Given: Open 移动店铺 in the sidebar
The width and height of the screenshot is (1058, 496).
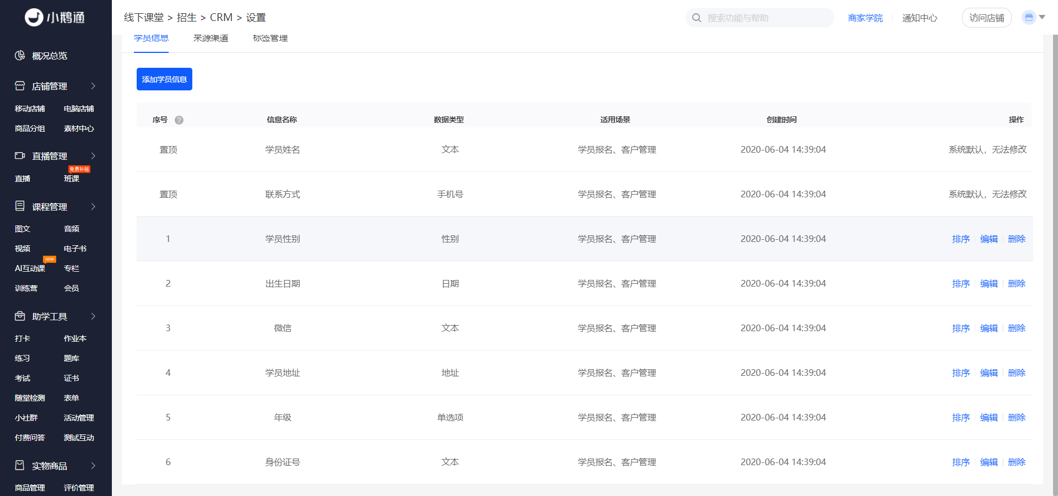Looking at the screenshot, I should point(30,109).
